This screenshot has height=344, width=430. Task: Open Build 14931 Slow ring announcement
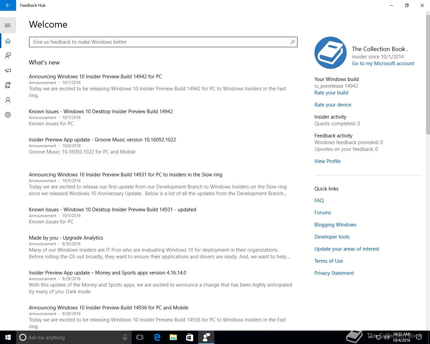126,175
